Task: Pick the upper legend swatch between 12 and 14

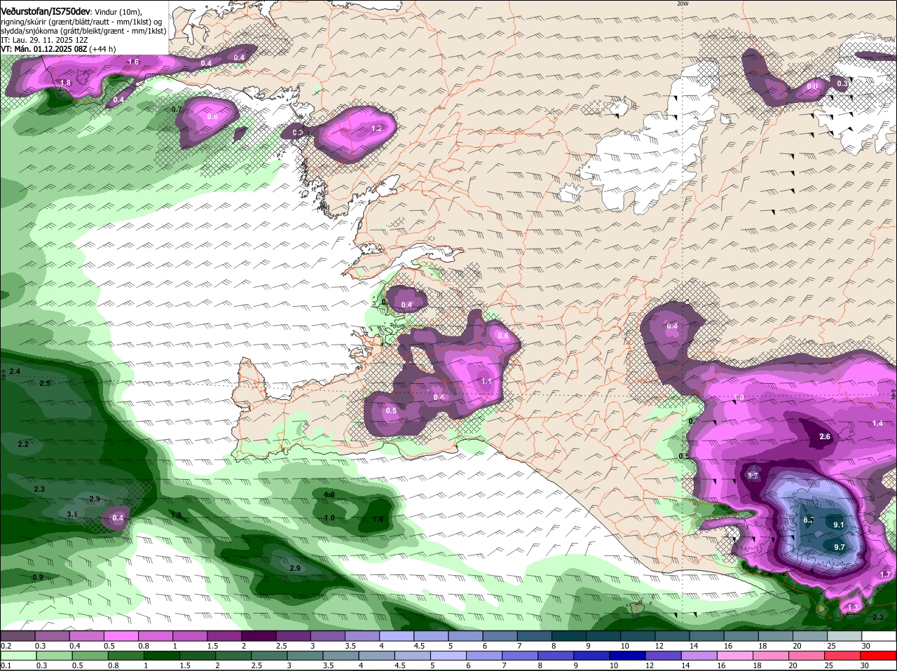Action: [673, 636]
